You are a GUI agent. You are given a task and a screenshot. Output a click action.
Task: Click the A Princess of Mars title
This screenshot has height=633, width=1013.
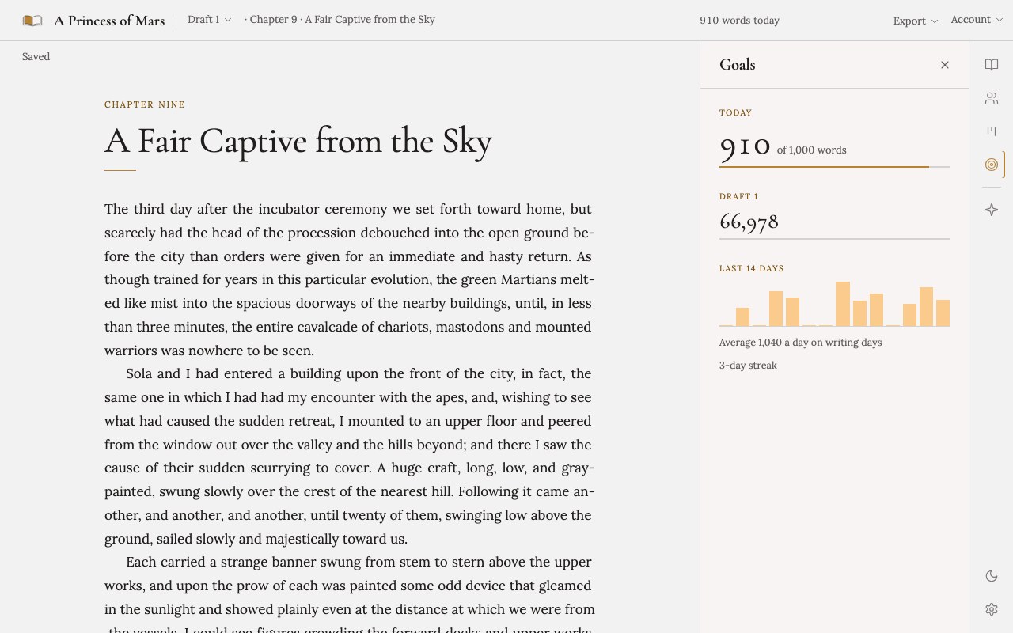pyautogui.click(x=109, y=21)
